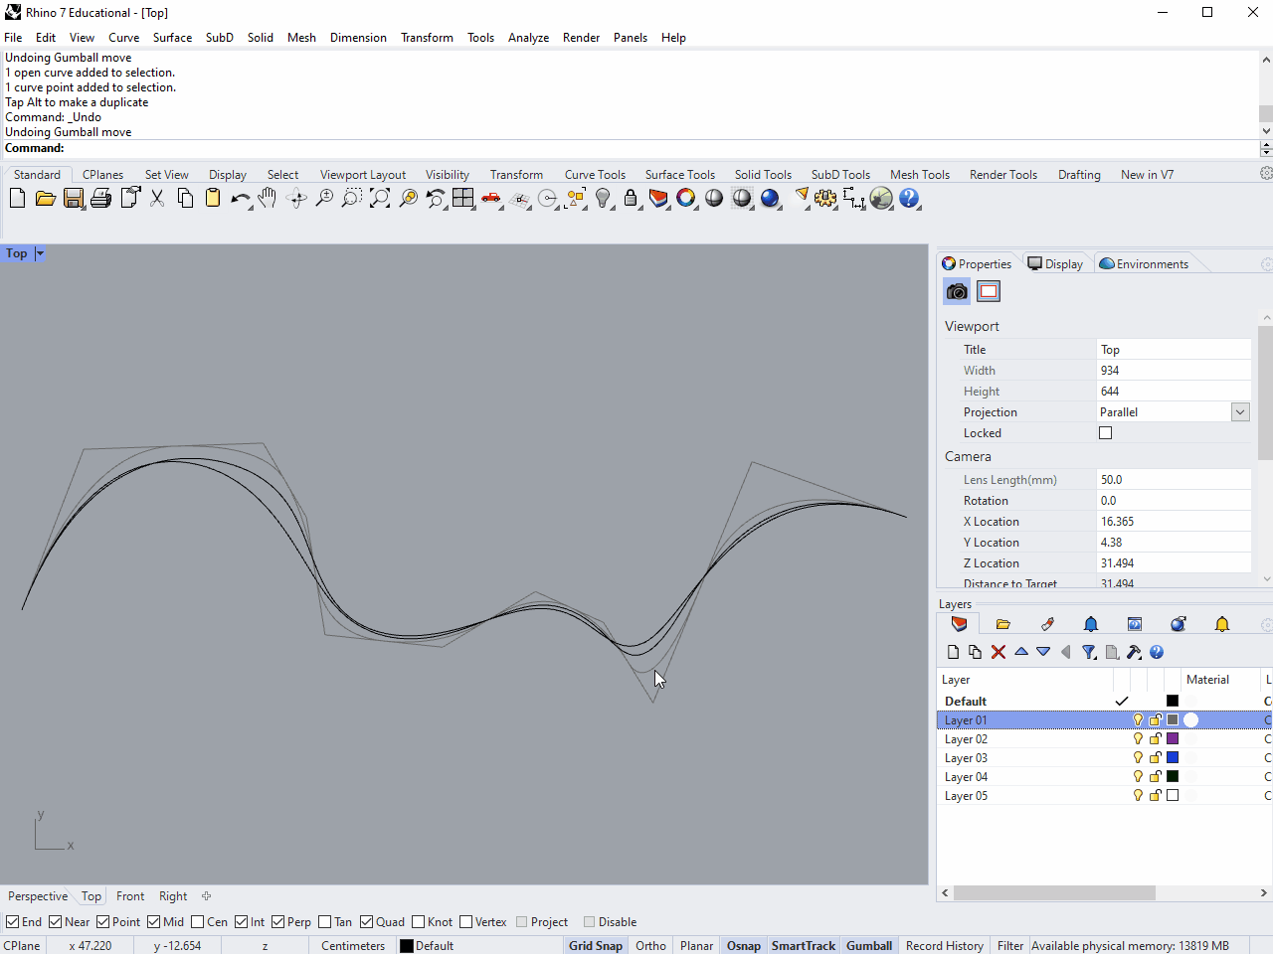Click into the Command input field
The image size is (1273, 954).
(656, 148)
